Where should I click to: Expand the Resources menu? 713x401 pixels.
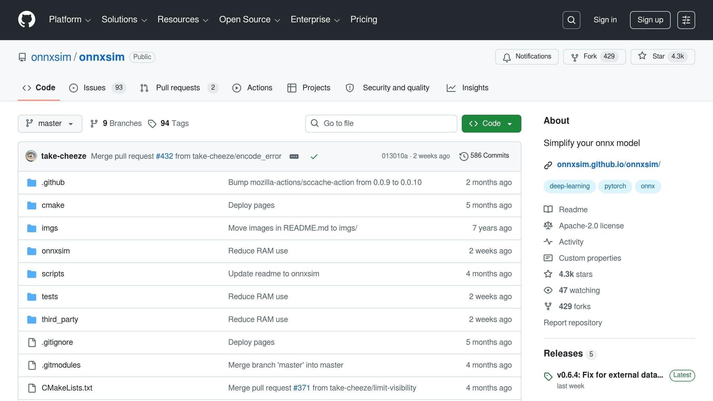click(183, 19)
